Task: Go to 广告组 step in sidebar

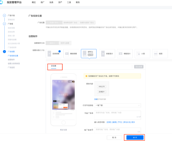Action: [x=10, y=24]
